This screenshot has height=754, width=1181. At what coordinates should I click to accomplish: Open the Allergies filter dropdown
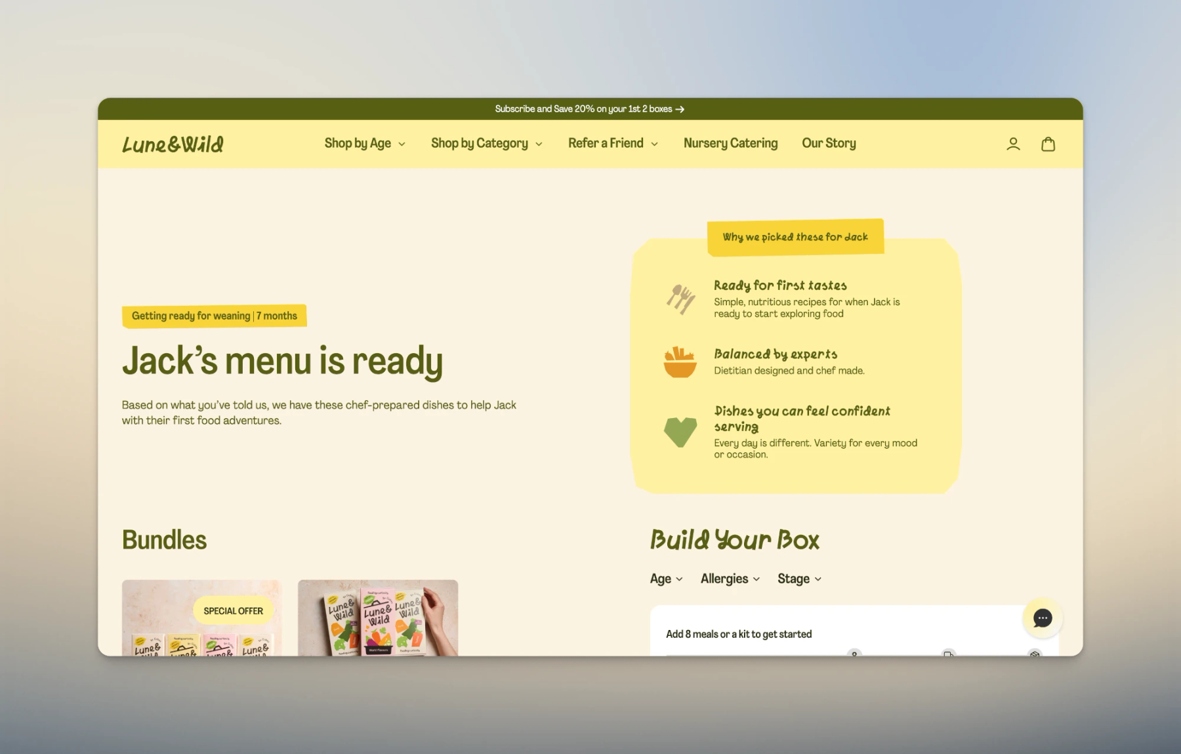pos(730,579)
